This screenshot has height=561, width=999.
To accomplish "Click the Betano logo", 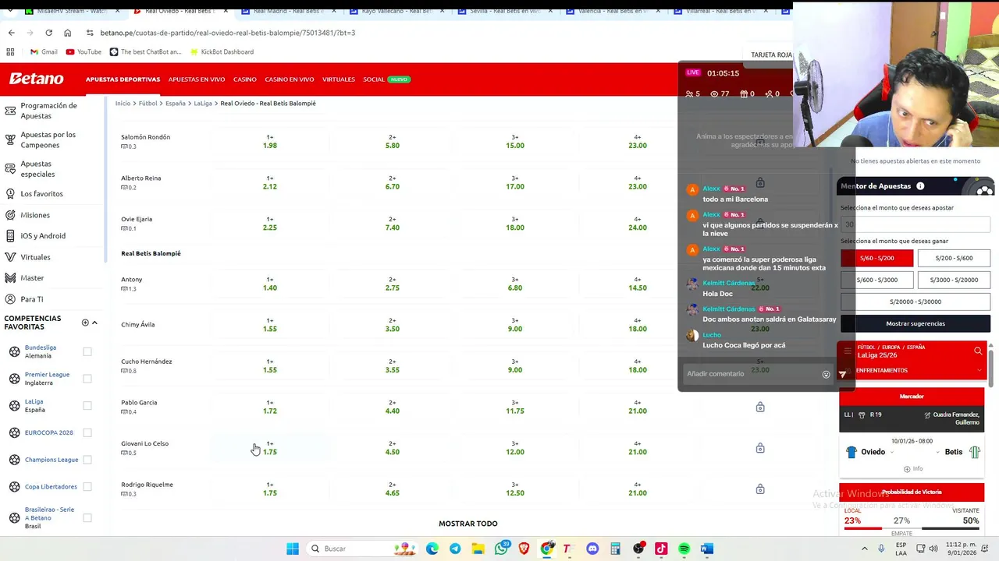I will 36,79.
